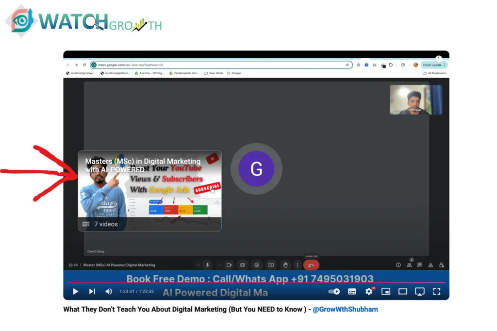Enable miniplayer mode
This screenshot has width=497, height=331.
(386, 291)
